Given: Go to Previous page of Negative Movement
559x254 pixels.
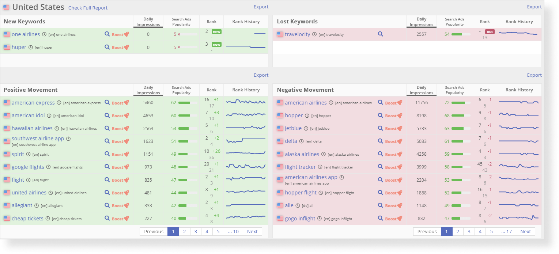Looking at the screenshot, I should click(427, 231).
